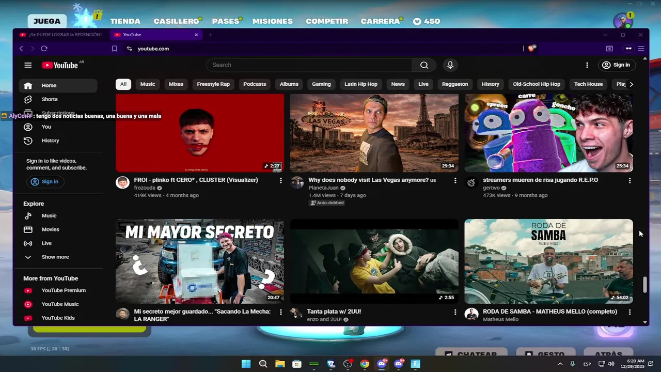Open Las Vegas video thumbnail
661x372 pixels.
[374, 133]
